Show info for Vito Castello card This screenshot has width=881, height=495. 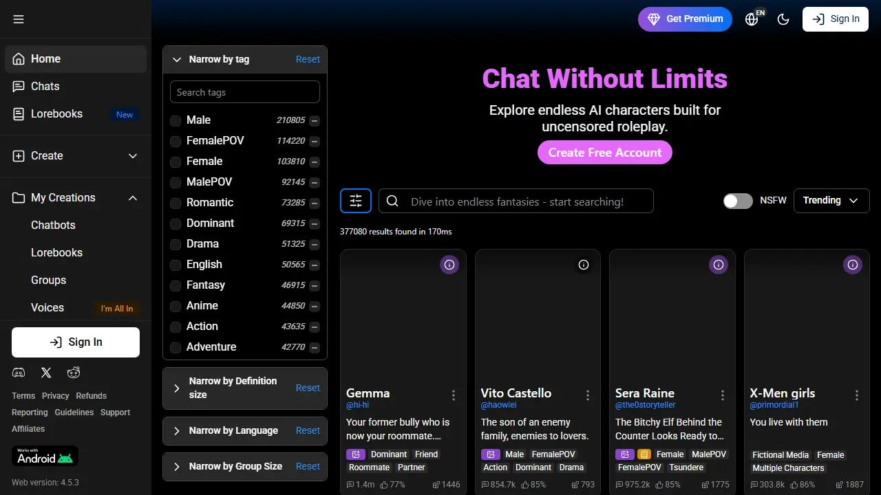tap(584, 265)
